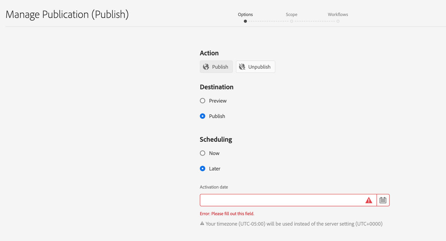Viewport: 446px width, 241px height.
Task: Switch to the Scope step label
Action: pos(292,14)
